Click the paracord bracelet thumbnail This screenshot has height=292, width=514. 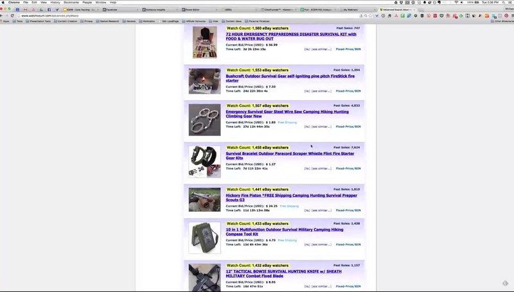pyautogui.click(x=204, y=162)
